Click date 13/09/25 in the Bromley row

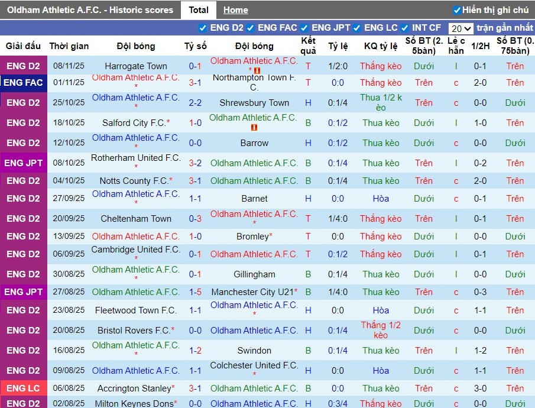pos(69,237)
